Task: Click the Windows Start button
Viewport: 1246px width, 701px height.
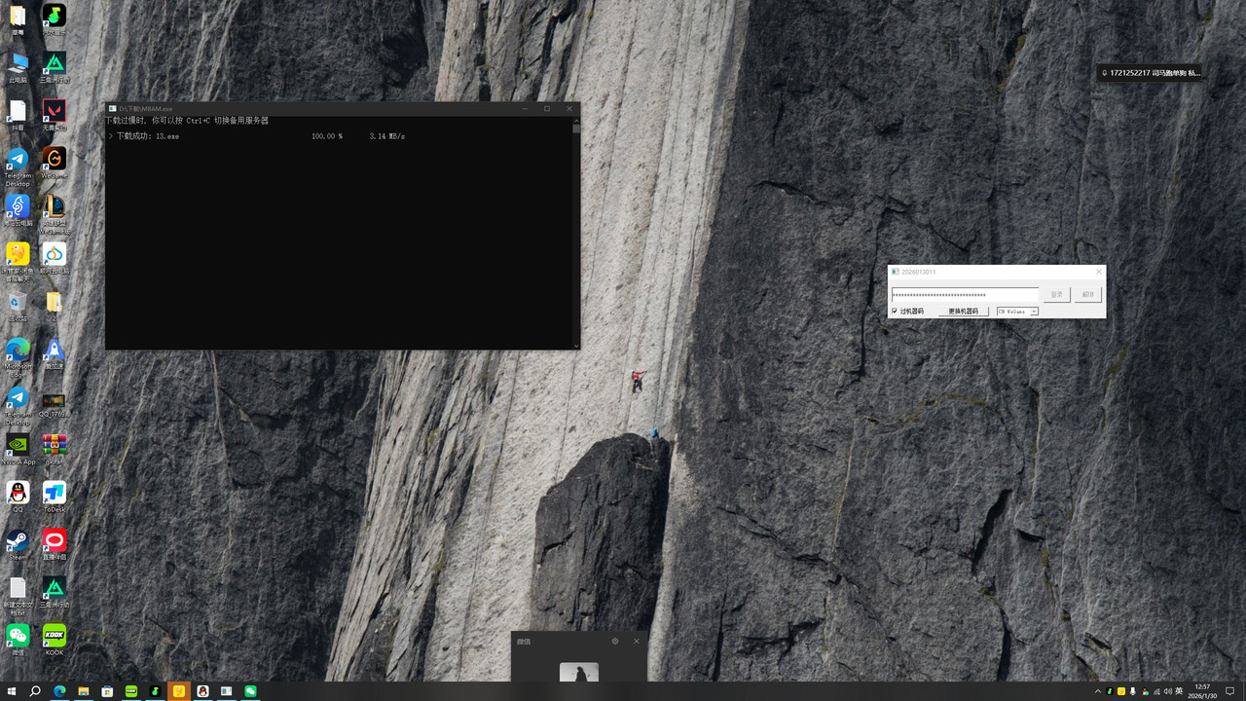Action: (12, 691)
